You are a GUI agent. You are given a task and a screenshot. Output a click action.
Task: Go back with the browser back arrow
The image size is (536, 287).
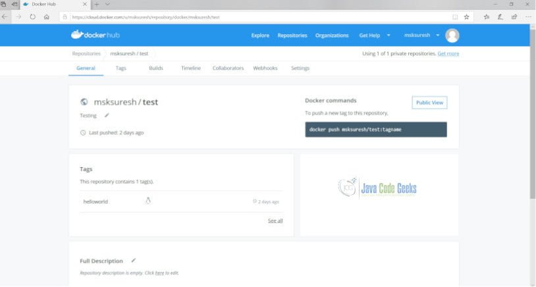5,16
